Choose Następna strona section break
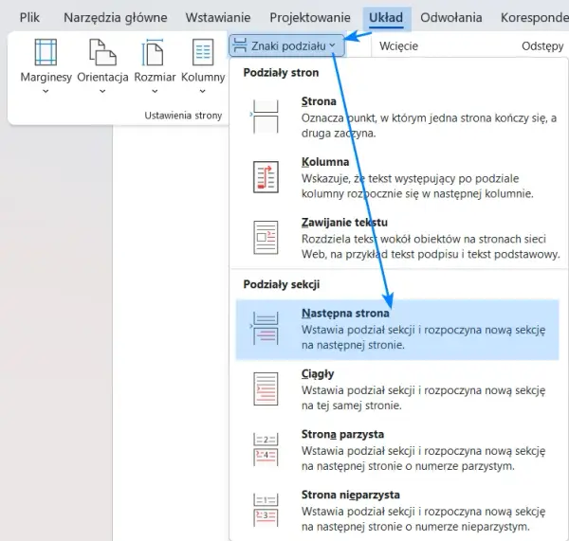The height and width of the screenshot is (541, 569). pyautogui.click(x=397, y=330)
